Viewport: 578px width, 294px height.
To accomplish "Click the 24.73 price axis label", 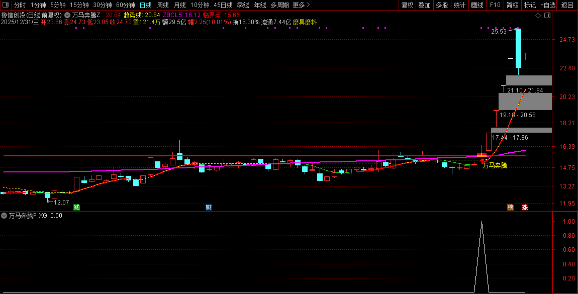I will pyautogui.click(x=567, y=39).
